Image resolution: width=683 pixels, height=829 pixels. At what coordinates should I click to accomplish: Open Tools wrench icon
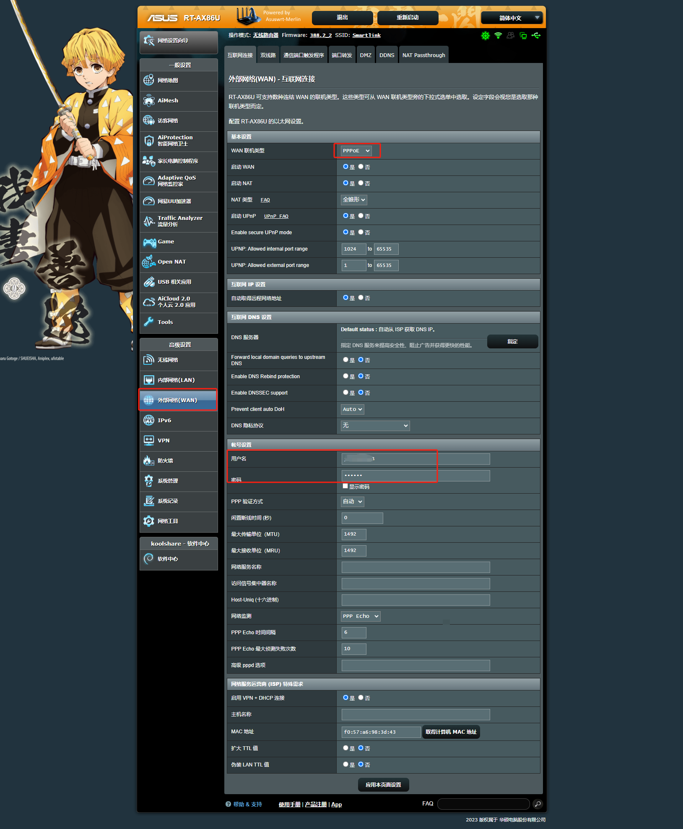tap(149, 322)
